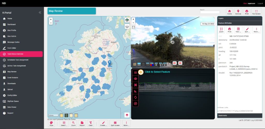Viewport: 265px width, 129px height.
Task: Click the Search input field
Action: [x=210, y=12]
